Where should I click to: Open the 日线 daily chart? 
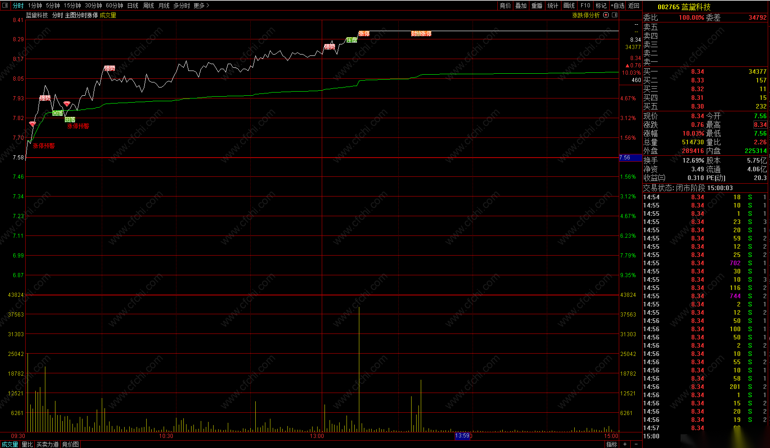point(133,5)
